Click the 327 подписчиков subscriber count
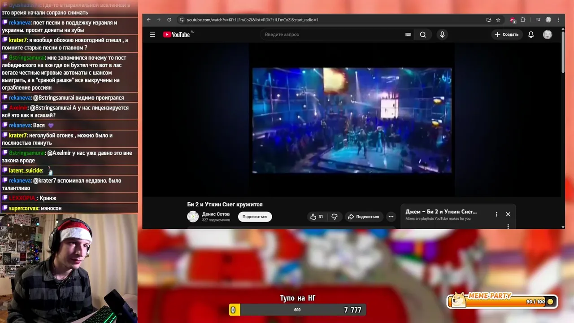The height and width of the screenshot is (323, 574). (x=216, y=220)
